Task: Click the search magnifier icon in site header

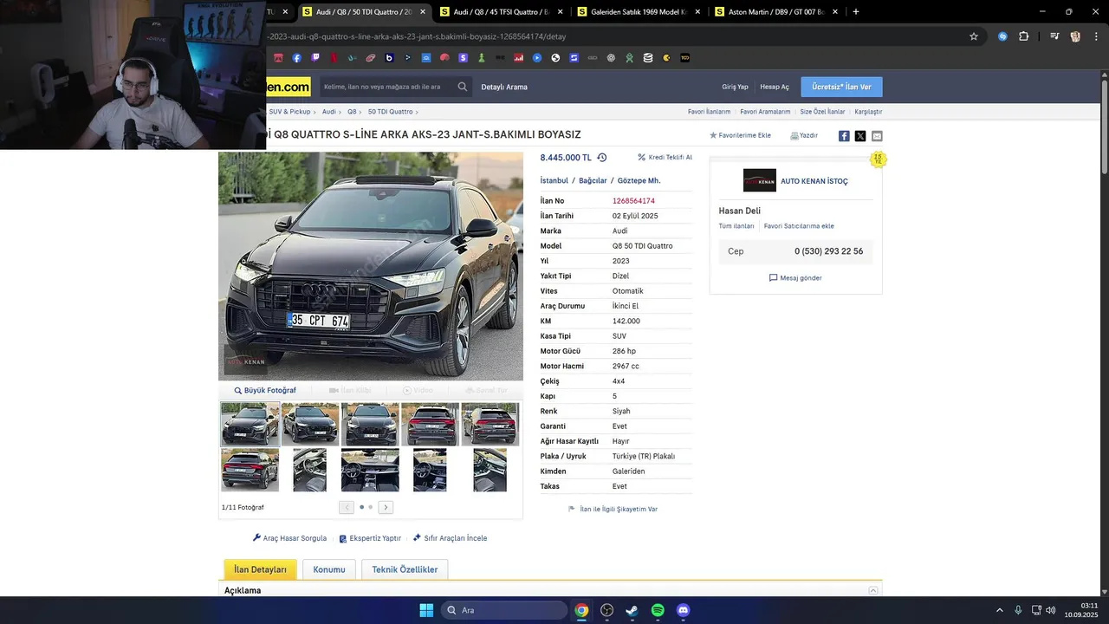Action: tap(463, 87)
